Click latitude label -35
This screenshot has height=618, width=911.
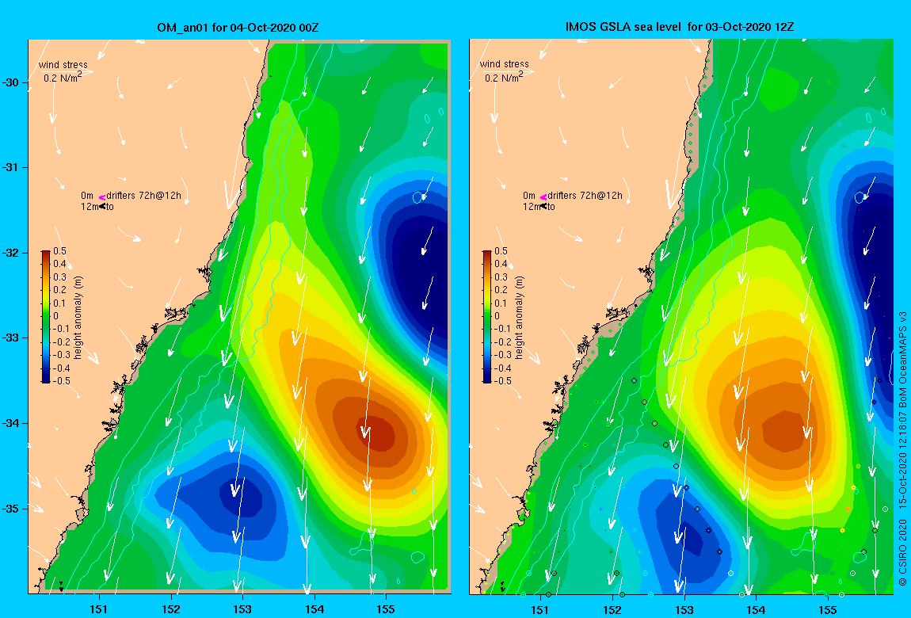(10, 508)
